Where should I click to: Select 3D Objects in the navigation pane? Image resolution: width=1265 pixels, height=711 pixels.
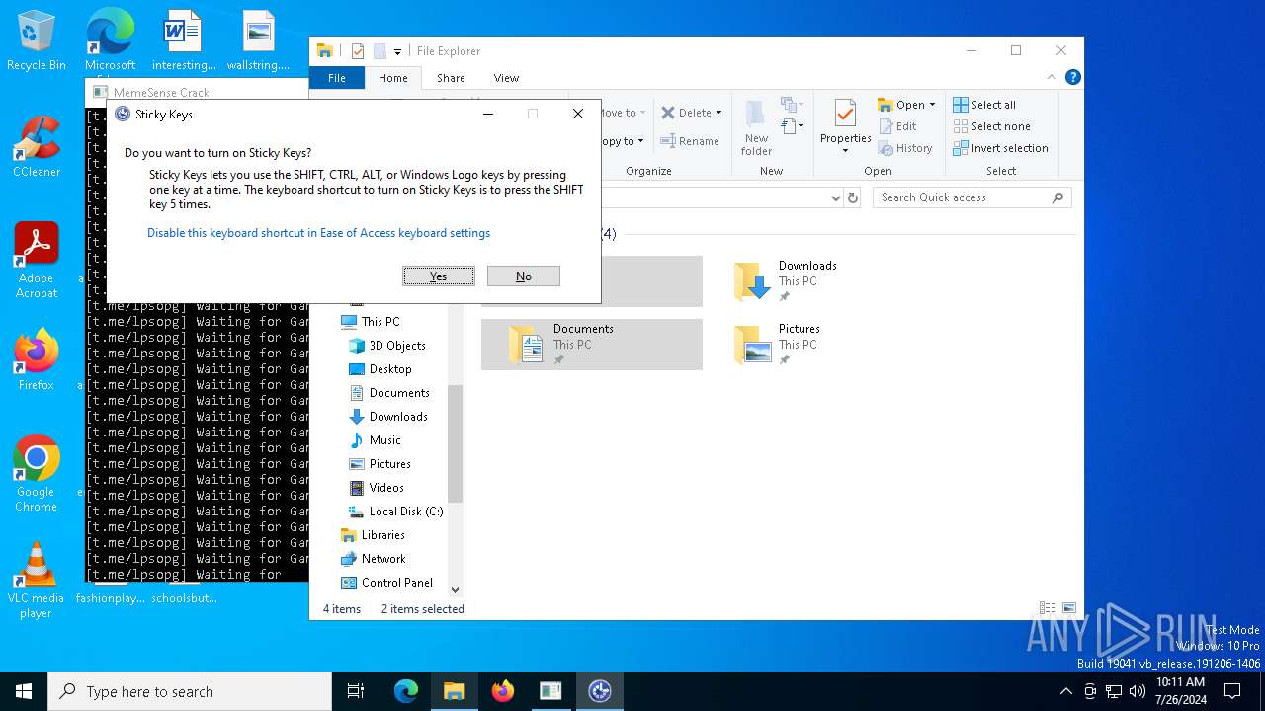[397, 346]
